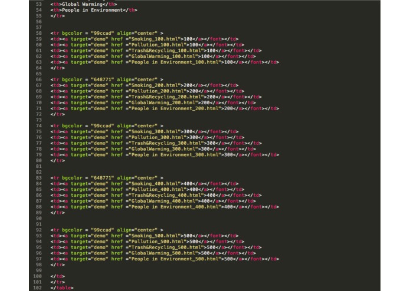Click the link text 500 on line 93
Image resolution: width=410 pixels, height=291 pixels.
point(188,236)
